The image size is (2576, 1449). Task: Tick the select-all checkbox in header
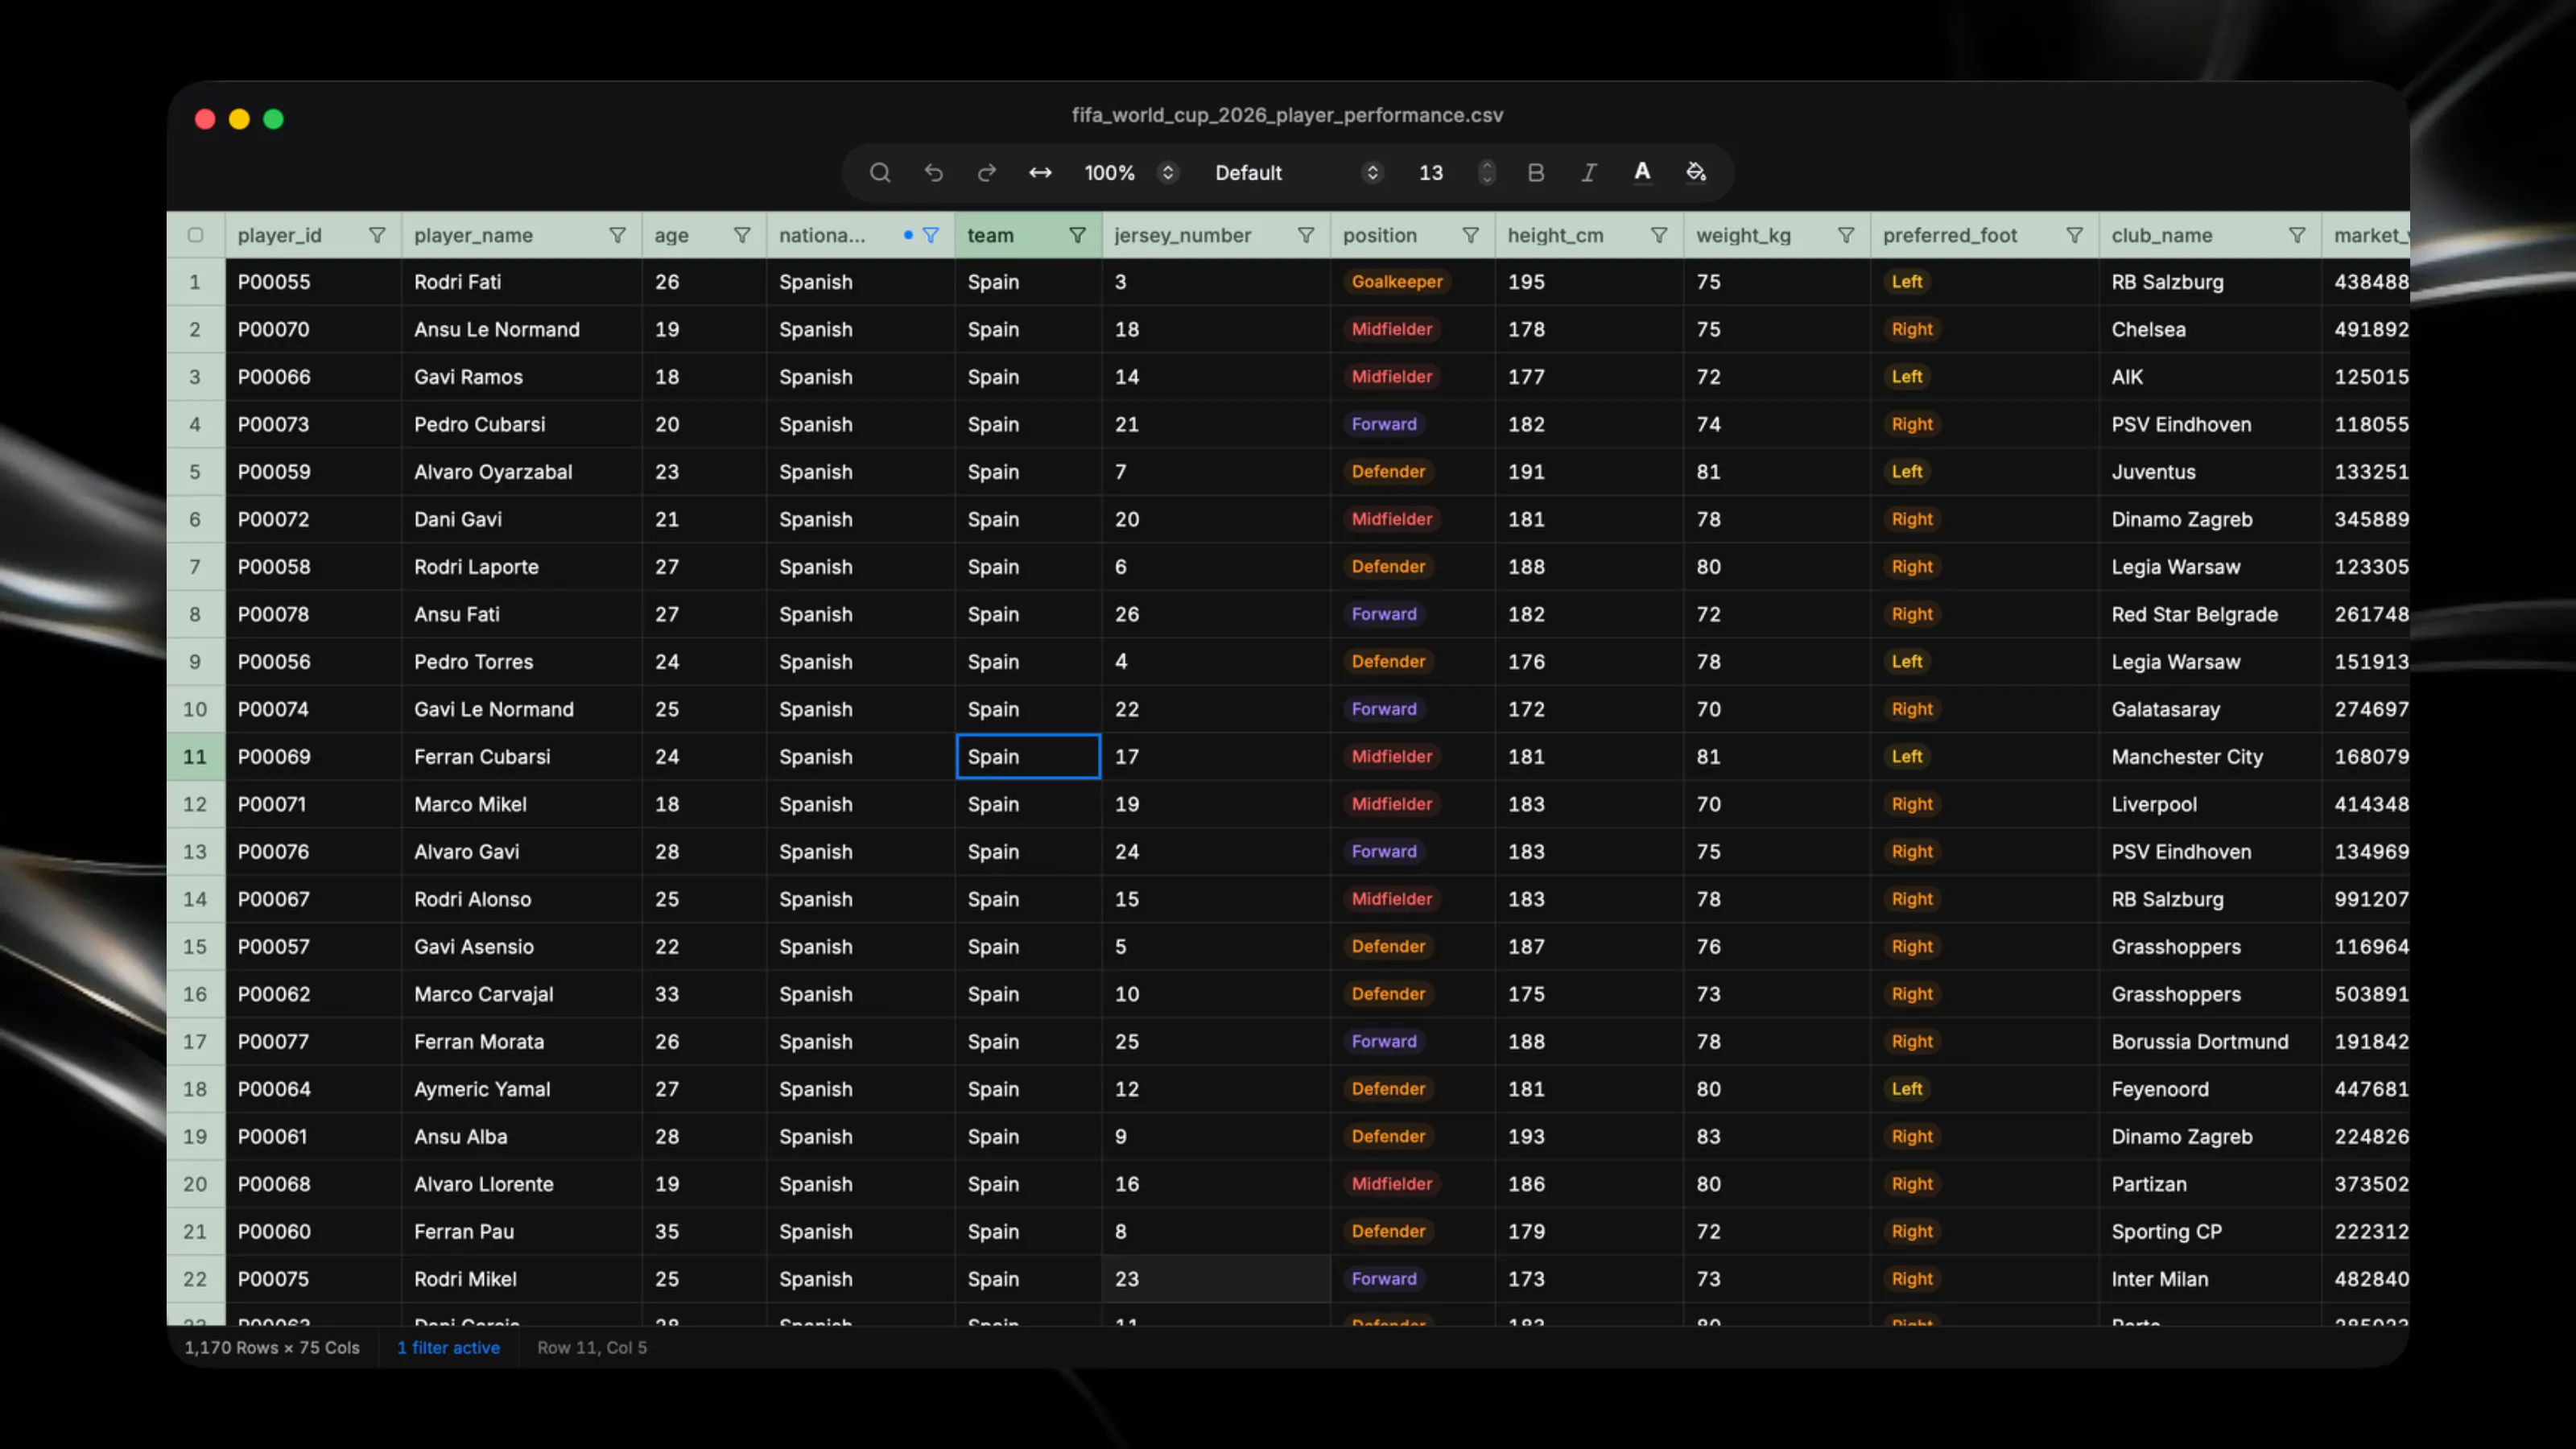click(x=196, y=235)
